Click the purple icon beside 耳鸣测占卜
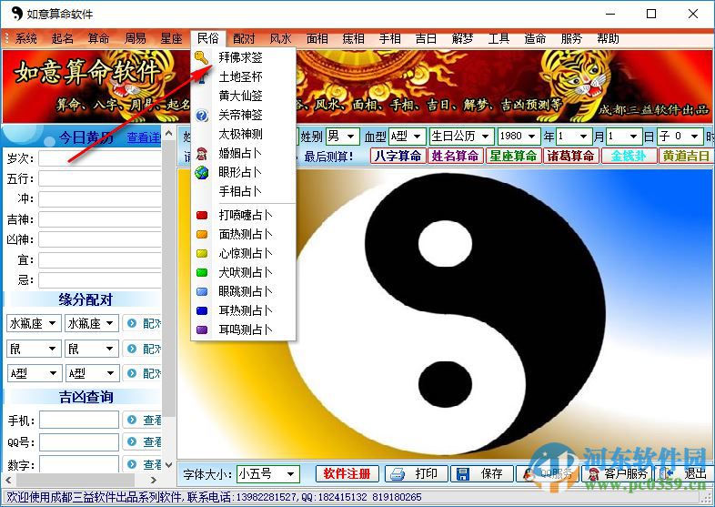Viewport: 715px width, 507px height. click(202, 330)
